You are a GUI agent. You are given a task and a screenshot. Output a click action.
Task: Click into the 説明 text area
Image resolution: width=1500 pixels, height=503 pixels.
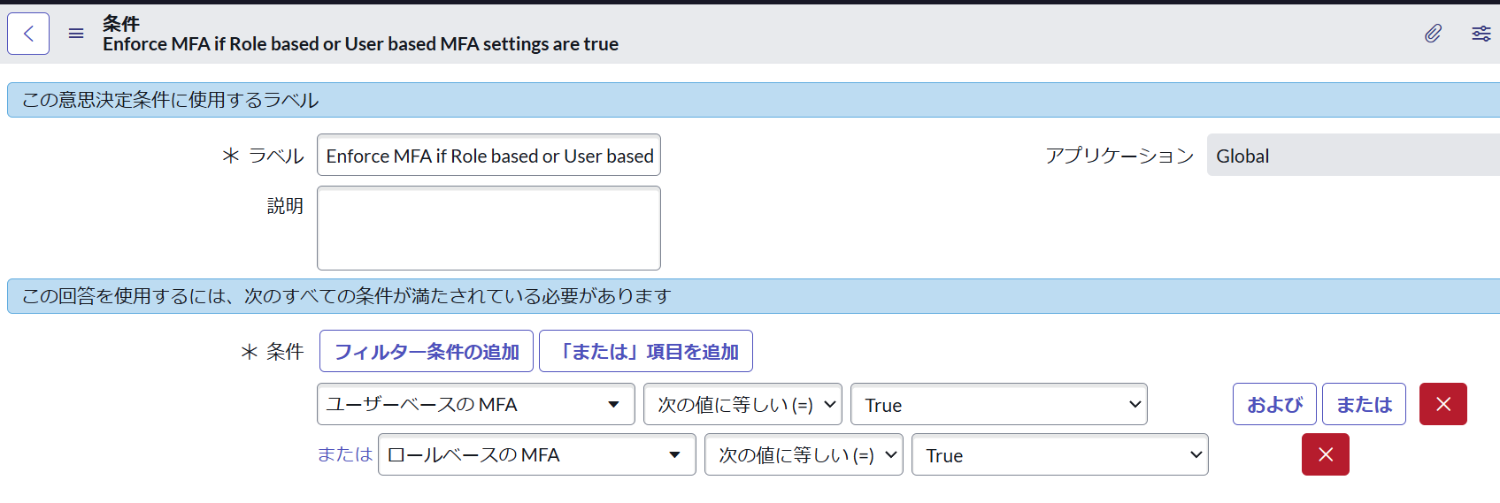pos(488,228)
